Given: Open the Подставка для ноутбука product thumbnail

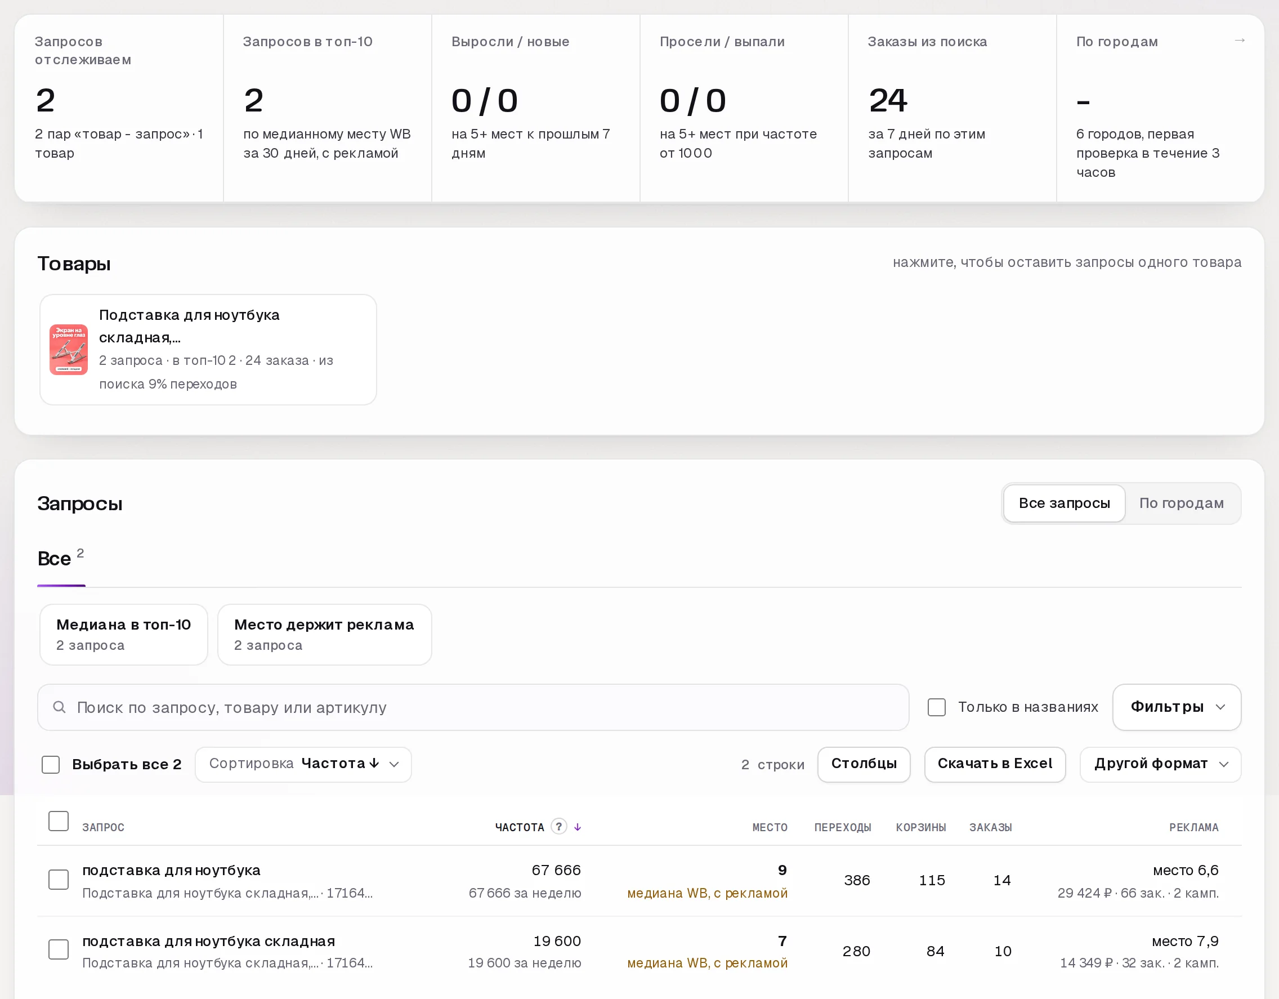Looking at the screenshot, I should click(x=69, y=349).
